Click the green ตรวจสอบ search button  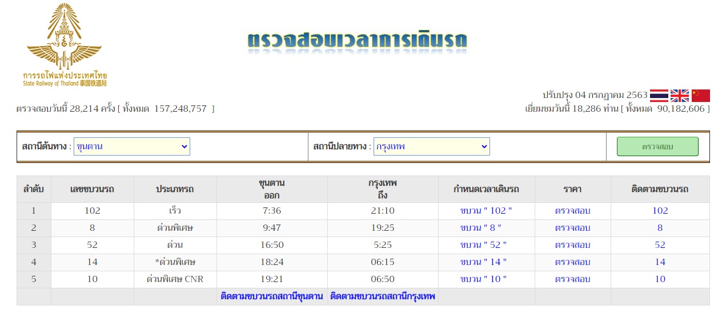657,146
